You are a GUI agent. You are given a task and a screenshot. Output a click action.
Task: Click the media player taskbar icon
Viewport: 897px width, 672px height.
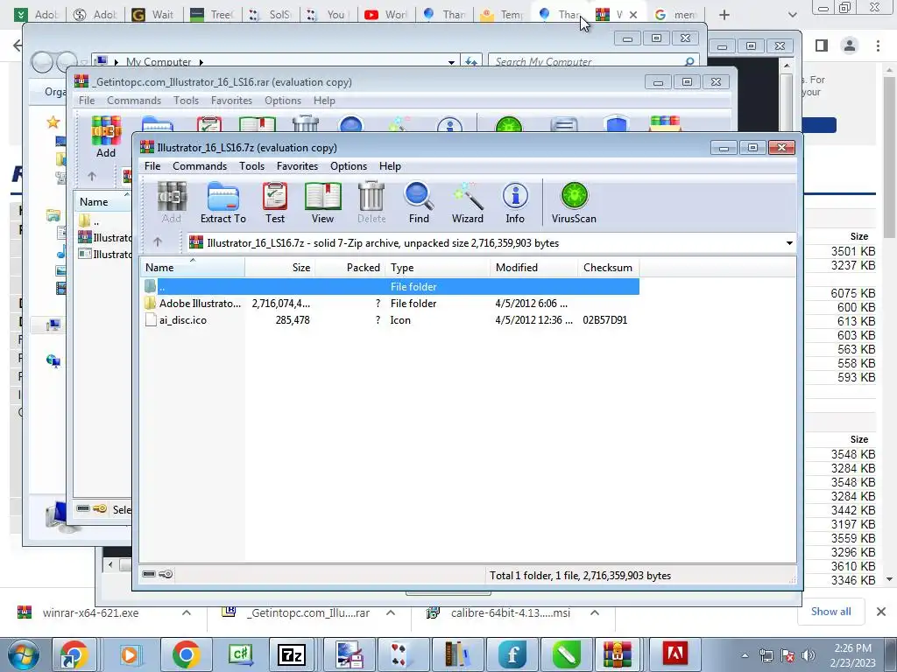click(130, 654)
